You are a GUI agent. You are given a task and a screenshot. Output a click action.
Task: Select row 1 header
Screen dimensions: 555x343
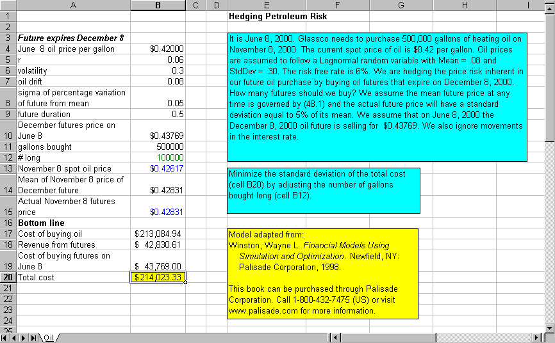point(8,16)
